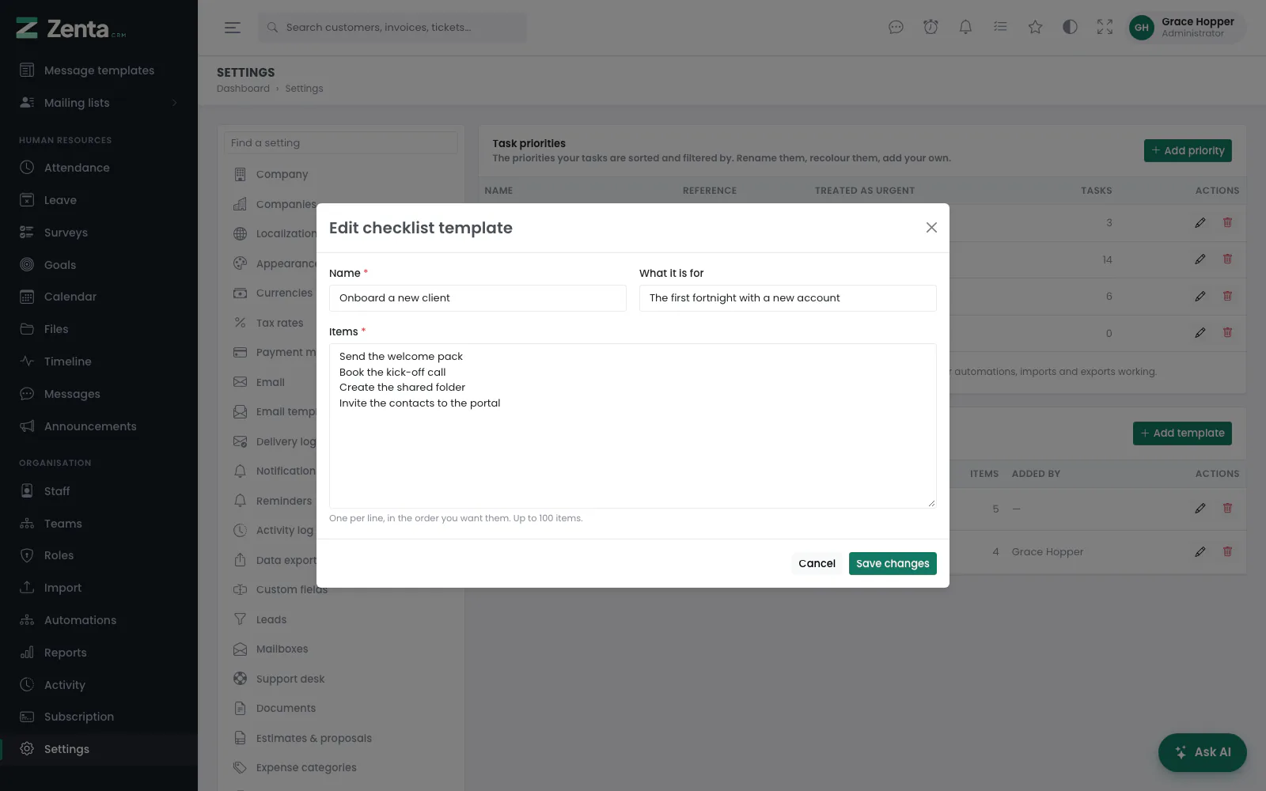
Task: Open the Ask AI assistant
Action: click(x=1203, y=752)
